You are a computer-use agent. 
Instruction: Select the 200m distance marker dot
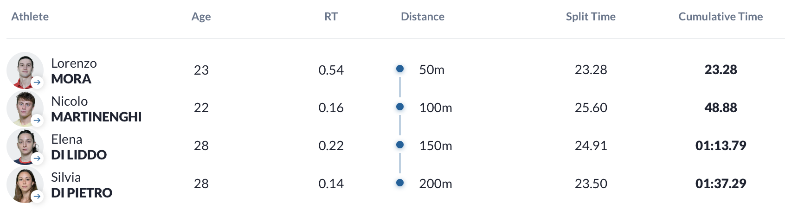(400, 183)
